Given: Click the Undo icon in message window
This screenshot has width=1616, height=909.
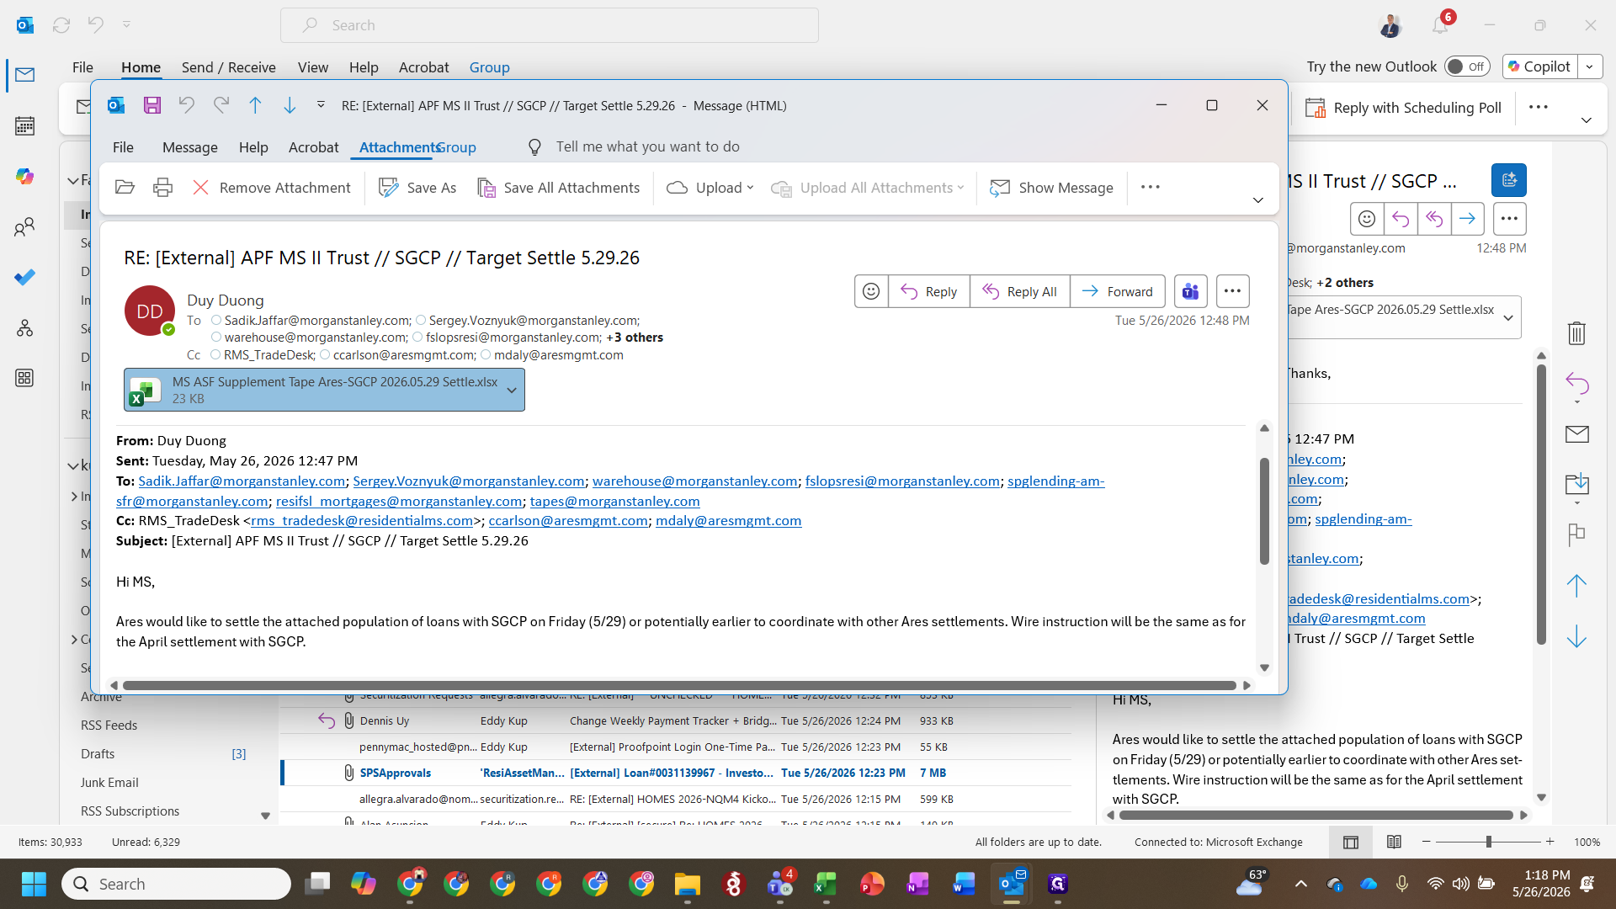Looking at the screenshot, I should [186, 105].
